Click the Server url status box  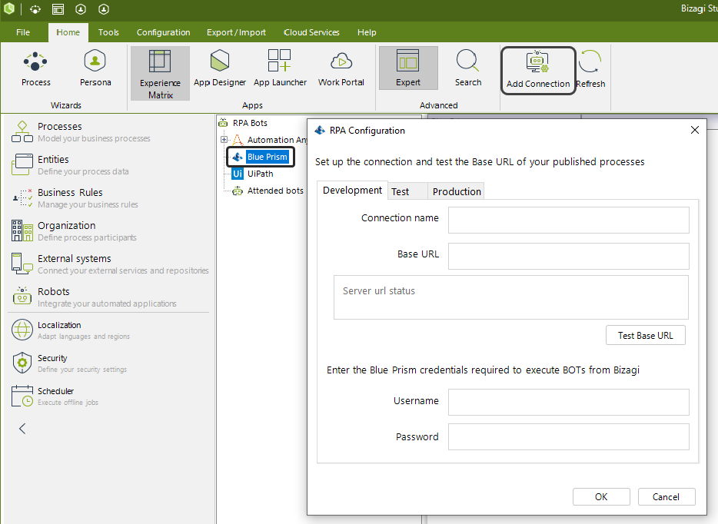[511, 297]
